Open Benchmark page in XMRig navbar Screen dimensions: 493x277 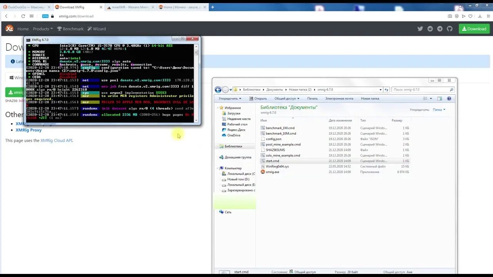pyautogui.click(x=70, y=29)
